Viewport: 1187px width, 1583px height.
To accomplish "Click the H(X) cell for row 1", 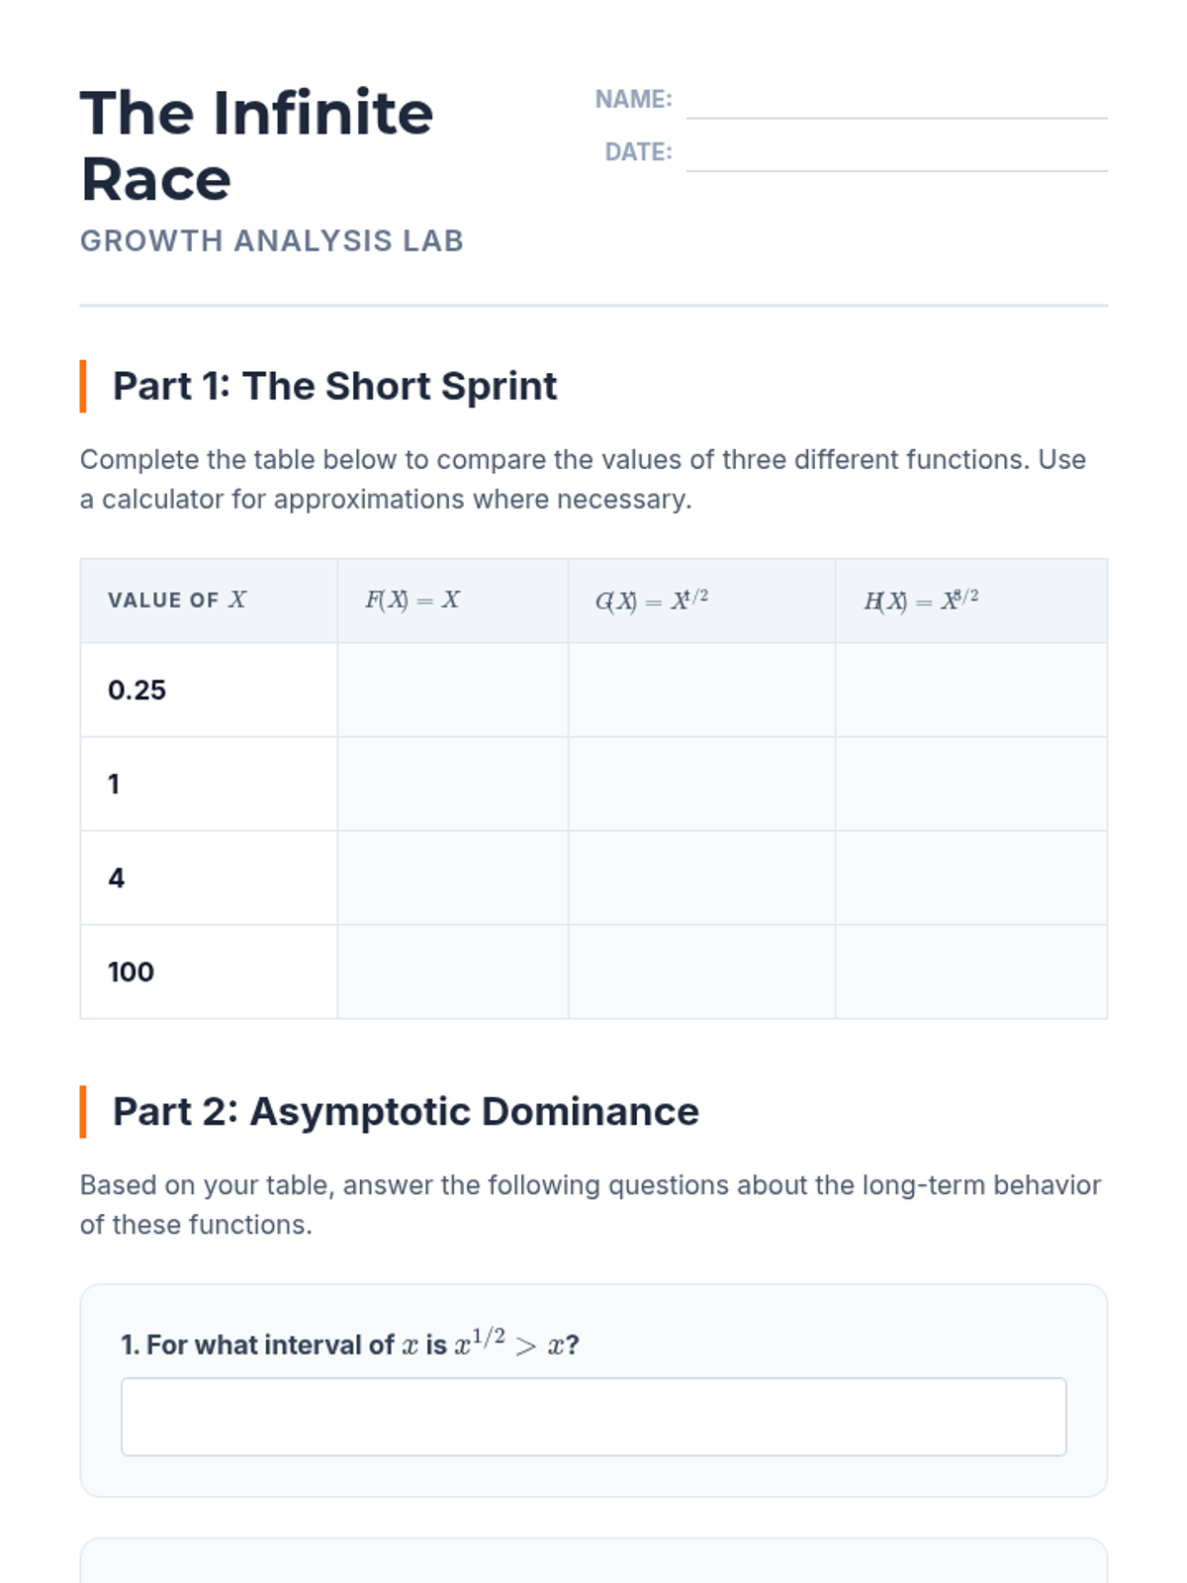I will (x=970, y=784).
